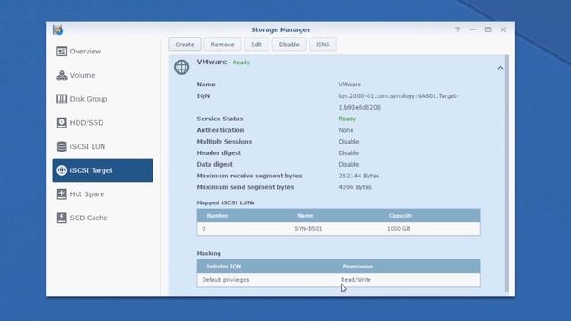Click the Mapped iSCSI LUNs heading
This screenshot has height=321, width=571.
pyautogui.click(x=226, y=202)
